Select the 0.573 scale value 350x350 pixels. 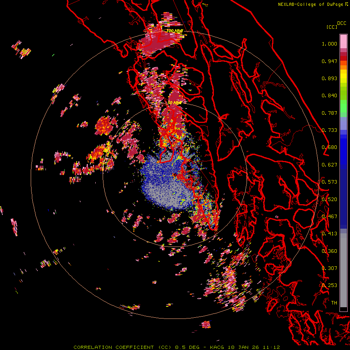(329, 182)
